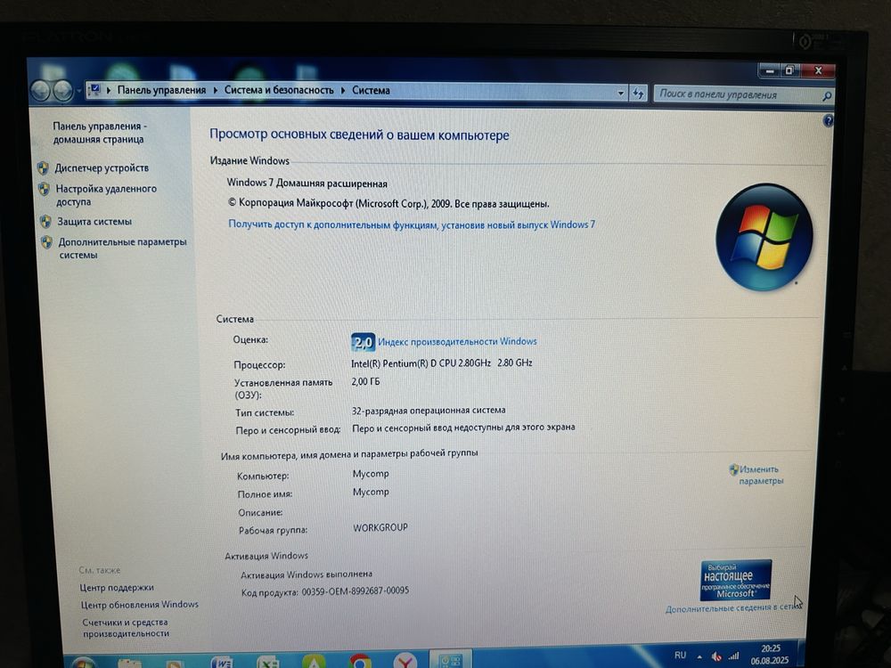The height and width of the screenshot is (668, 891).
Task: Open Панель управления - домашняя страница
Action: click(100, 133)
